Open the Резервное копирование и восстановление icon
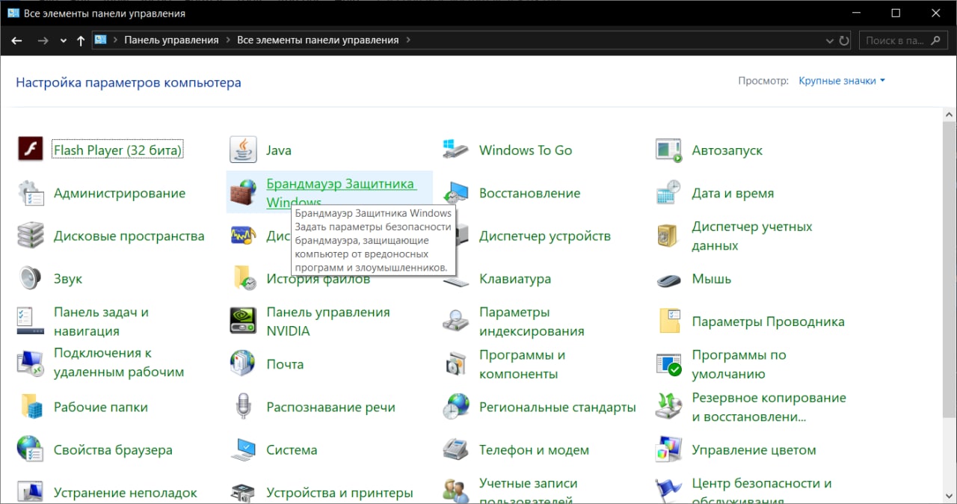 coord(668,407)
